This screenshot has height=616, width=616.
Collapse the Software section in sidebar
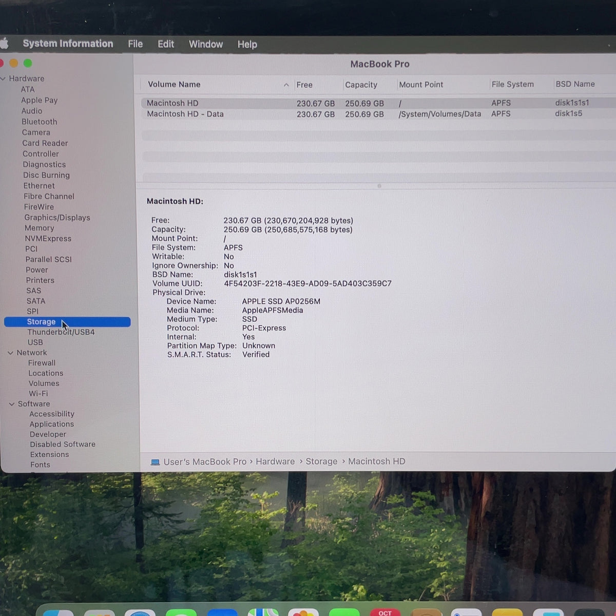coord(12,404)
